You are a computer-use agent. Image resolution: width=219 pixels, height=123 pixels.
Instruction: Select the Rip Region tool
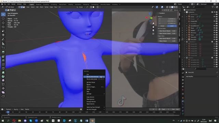3,96
